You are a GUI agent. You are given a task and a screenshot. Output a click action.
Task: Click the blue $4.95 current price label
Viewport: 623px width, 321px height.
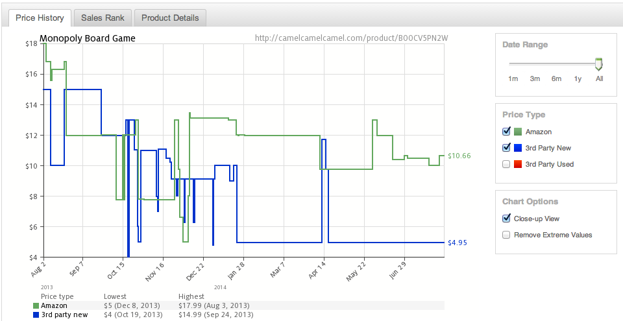tap(458, 243)
